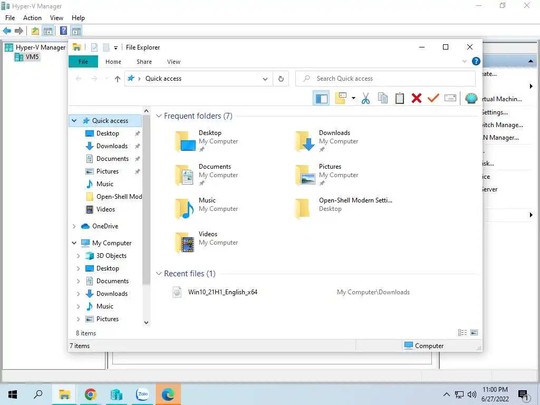Open the Share ribbon tab

coord(144,62)
